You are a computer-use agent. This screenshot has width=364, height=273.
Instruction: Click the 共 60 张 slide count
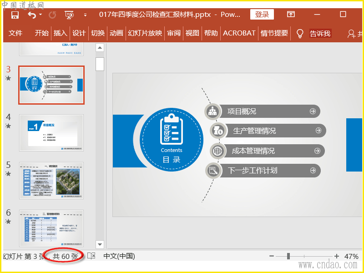click(x=65, y=256)
